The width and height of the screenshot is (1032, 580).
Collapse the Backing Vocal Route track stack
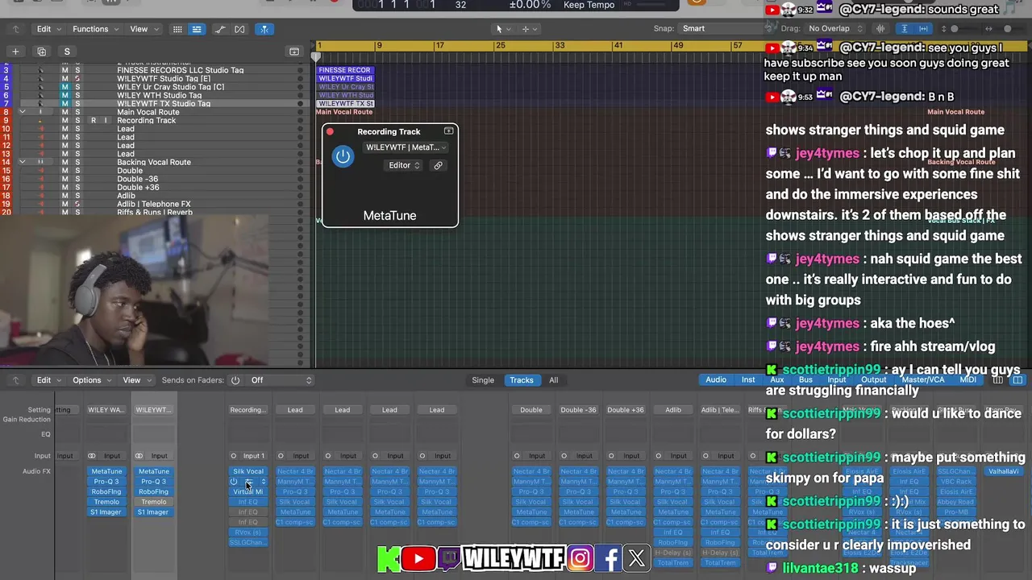pyautogui.click(x=23, y=162)
